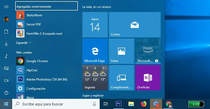Launch Secret PDF app
210x109 pixels.
pos(46,24)
